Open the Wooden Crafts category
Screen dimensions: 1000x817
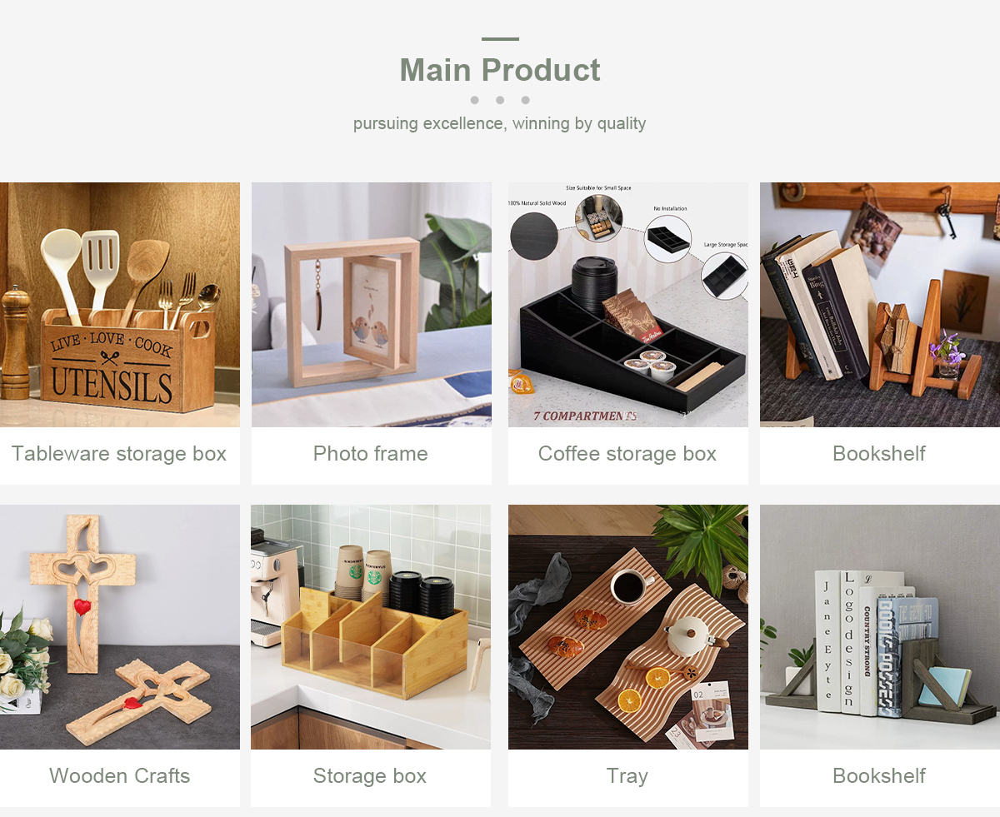tap(120, 776)
